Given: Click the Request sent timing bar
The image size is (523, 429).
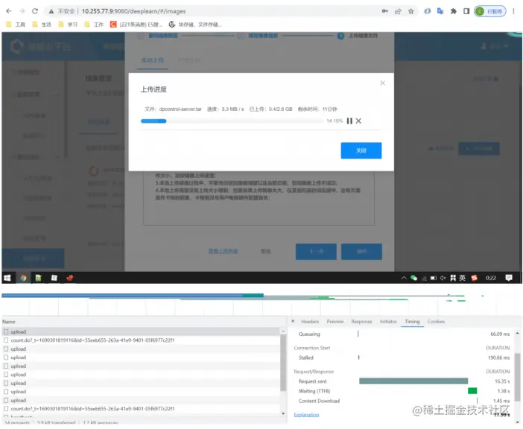Looking at the screenshot, I should (x=413, y=381).
